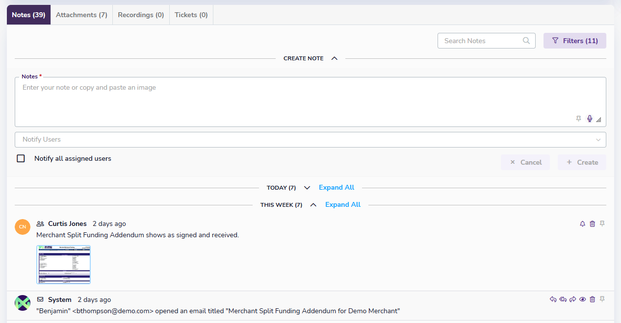
Task: Open the Filters (11) button
Action: [x=575, y=41]
